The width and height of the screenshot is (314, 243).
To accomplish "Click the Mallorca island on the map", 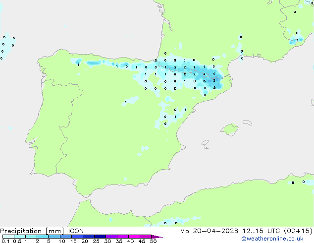I will point(229,130).
